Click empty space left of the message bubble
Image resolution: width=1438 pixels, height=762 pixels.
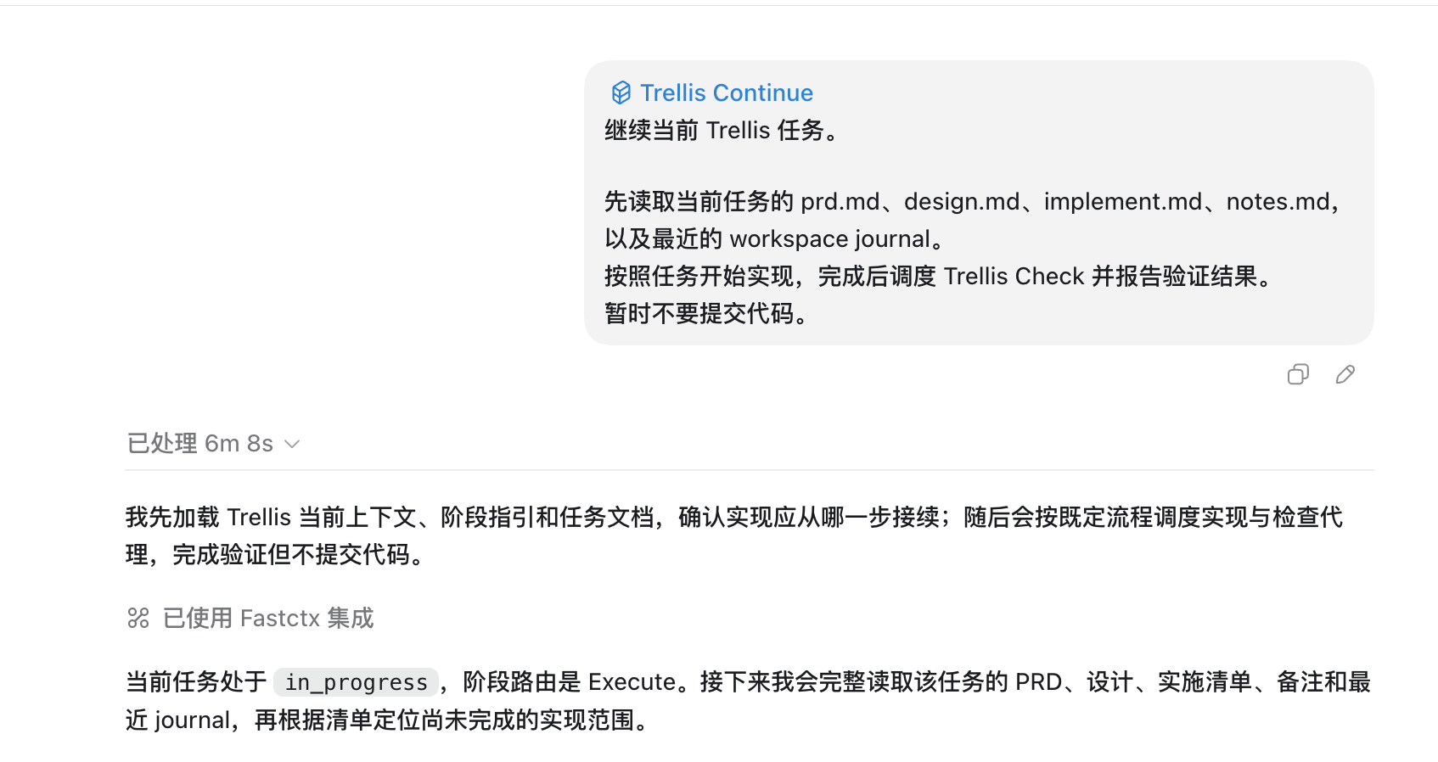(x=340, y=204)
